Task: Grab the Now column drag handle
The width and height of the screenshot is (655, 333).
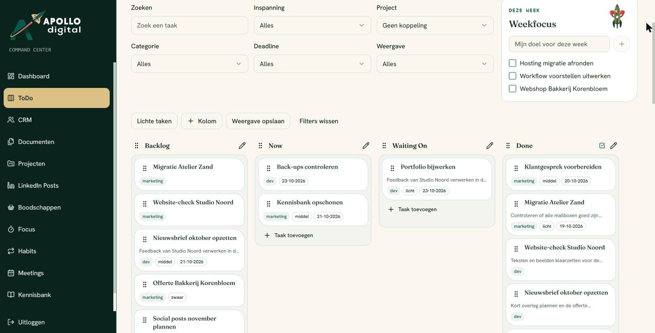Action: [260, 146]
